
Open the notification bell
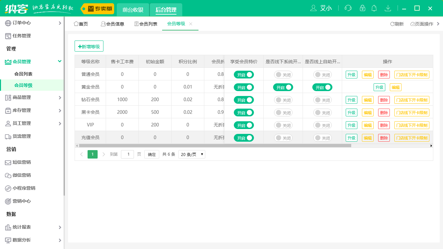tap(374, 8)
